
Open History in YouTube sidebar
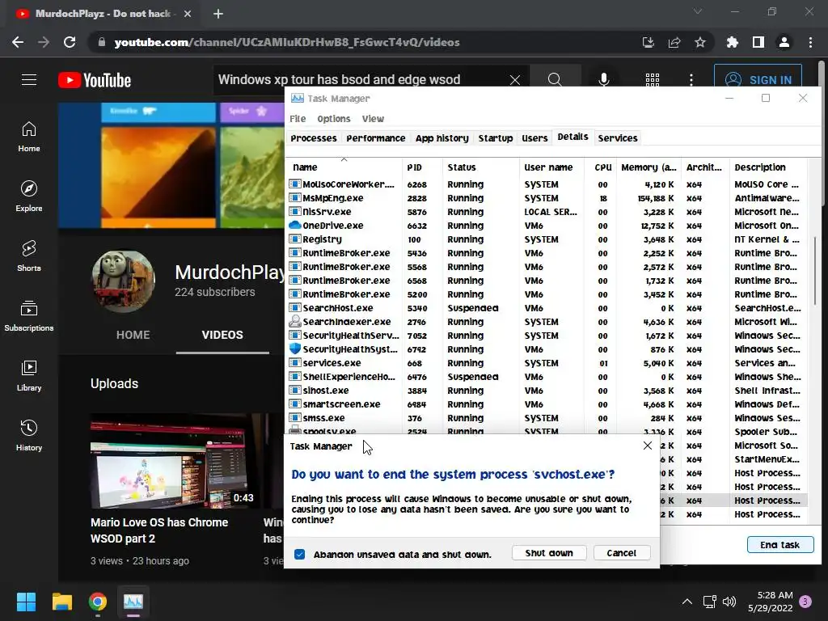[x=29, y=436]
